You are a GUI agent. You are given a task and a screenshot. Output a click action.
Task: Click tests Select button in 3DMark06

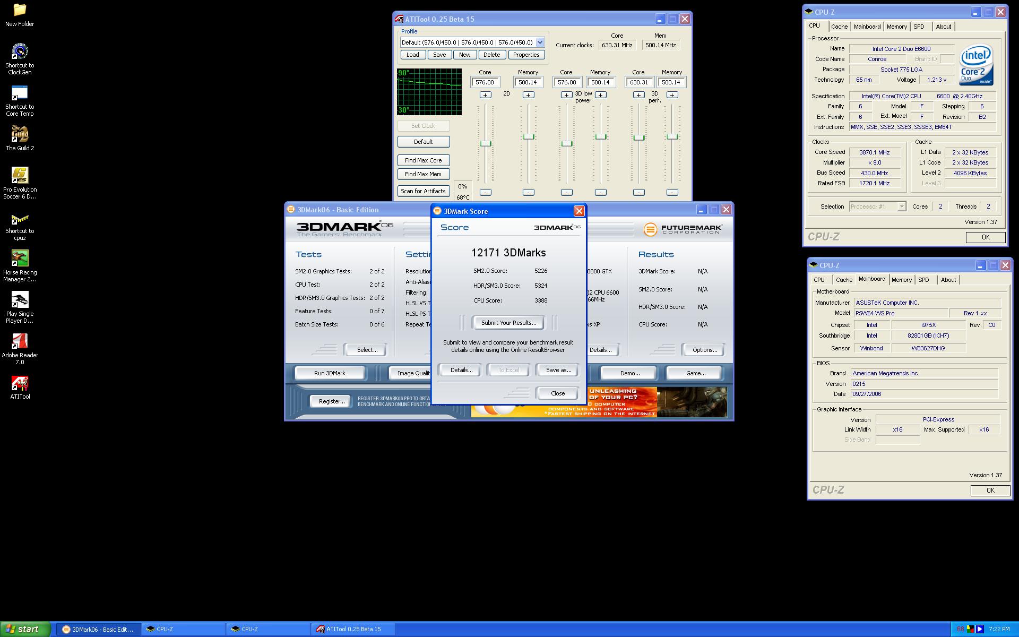pyautogui.click(x=367, y=350)
